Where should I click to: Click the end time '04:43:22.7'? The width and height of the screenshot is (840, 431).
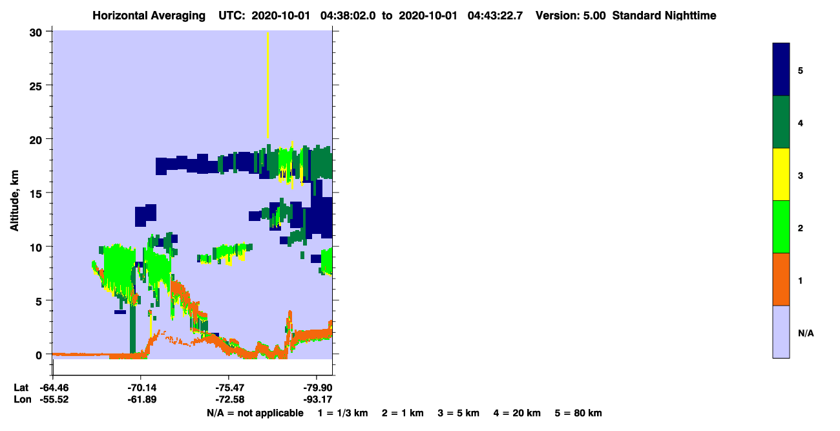tap(495, 16)
